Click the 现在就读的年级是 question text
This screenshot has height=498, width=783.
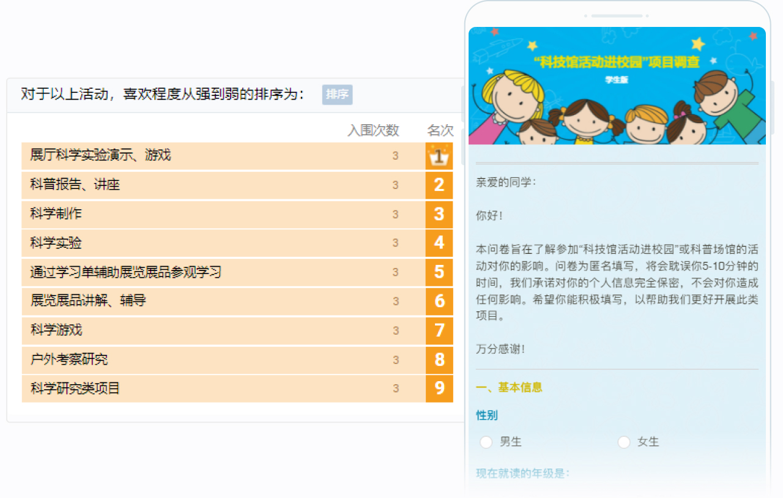tap(521, 472)
